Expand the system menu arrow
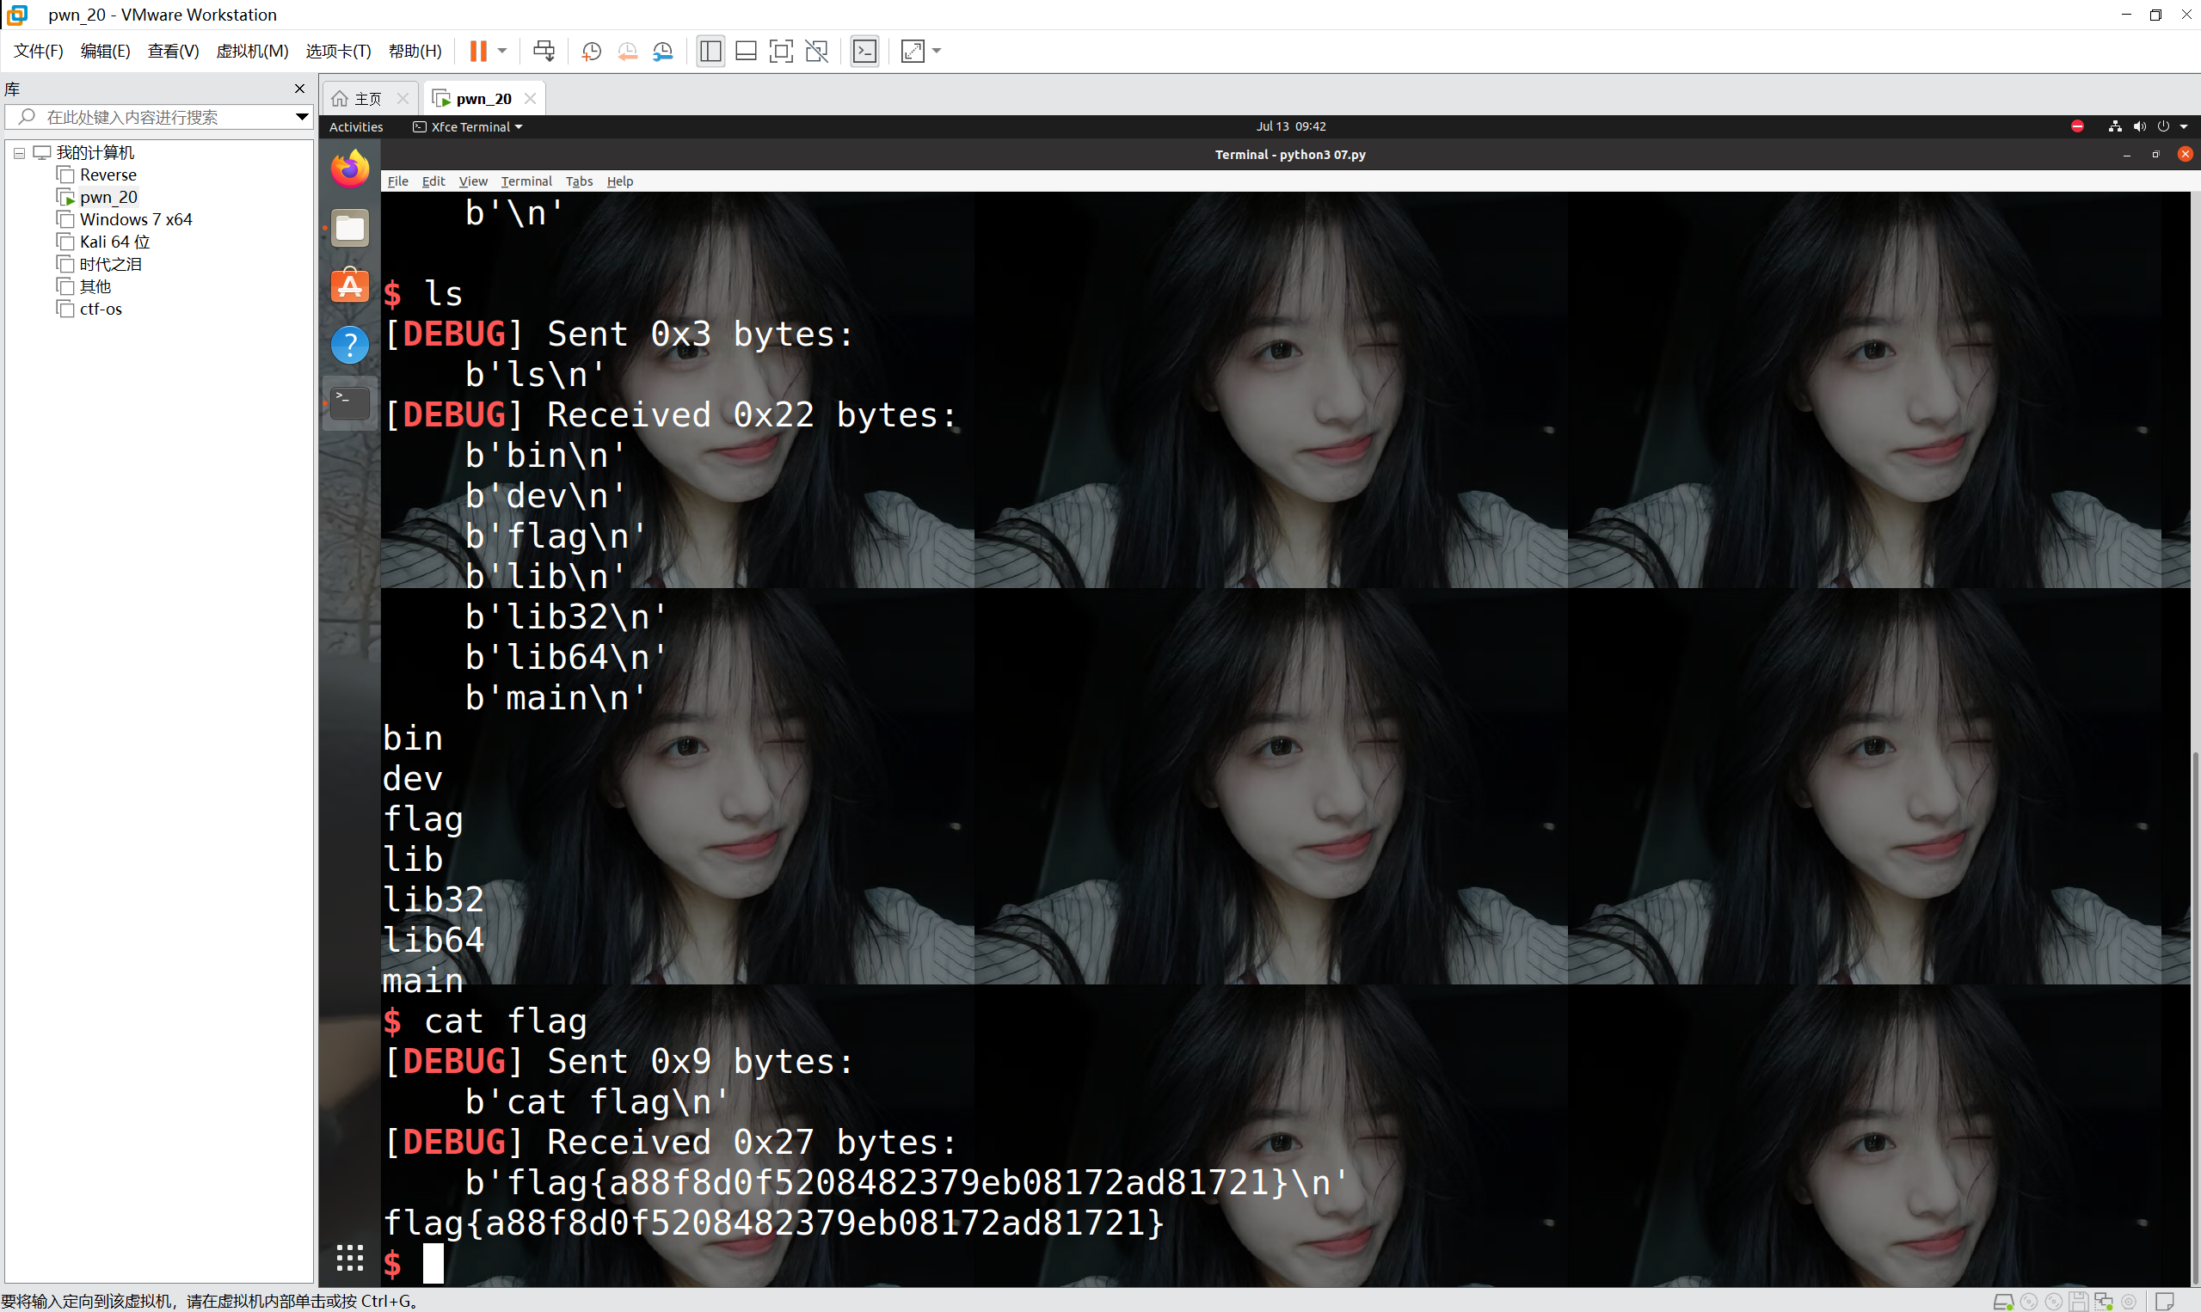This screenshot has width=2201, height=1312. [x=2183, y=126]
